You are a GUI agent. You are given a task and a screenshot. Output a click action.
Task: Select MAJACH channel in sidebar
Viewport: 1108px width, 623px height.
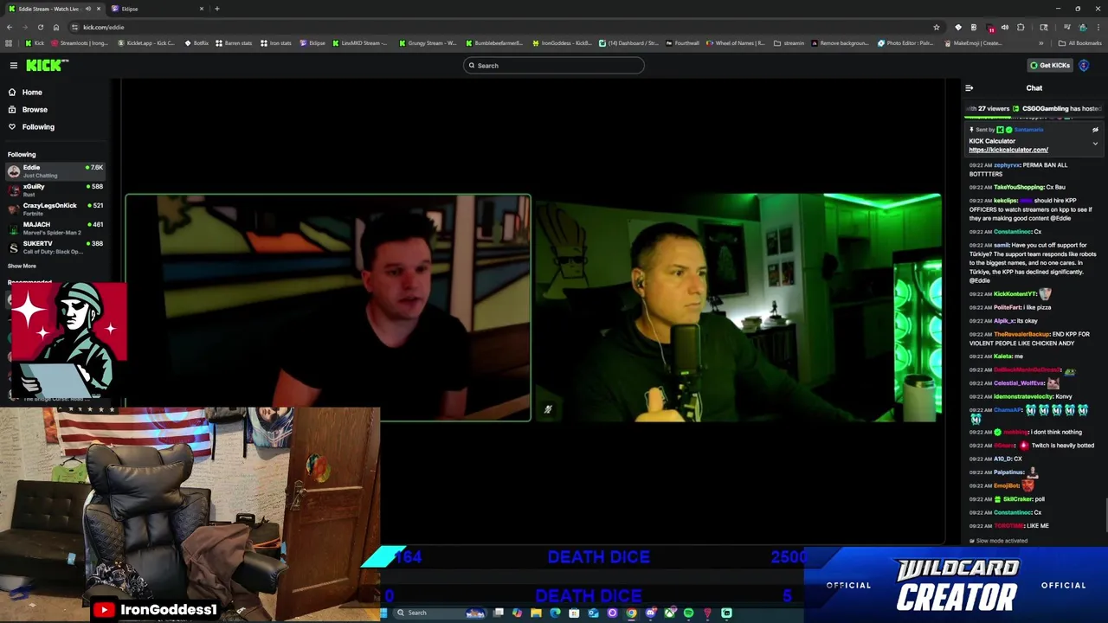pyautogui.click(x=55, y=228)
